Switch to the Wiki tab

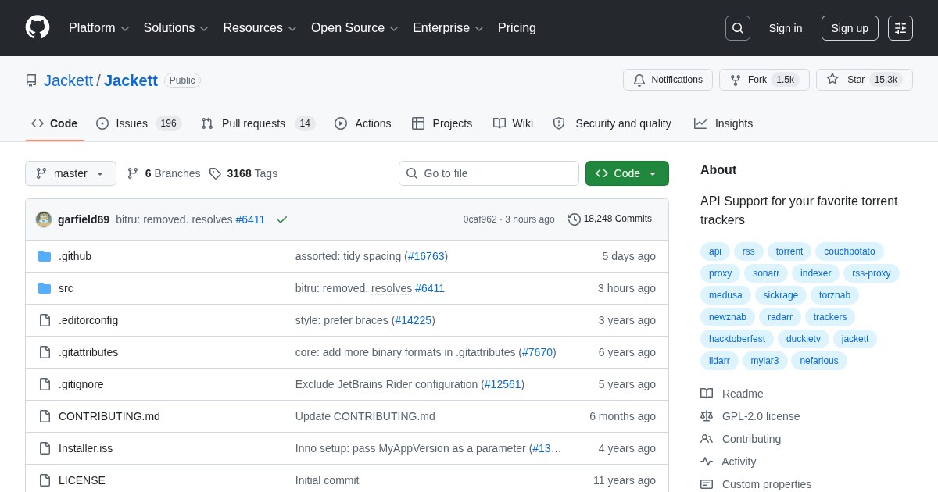(x=514, y=123)
